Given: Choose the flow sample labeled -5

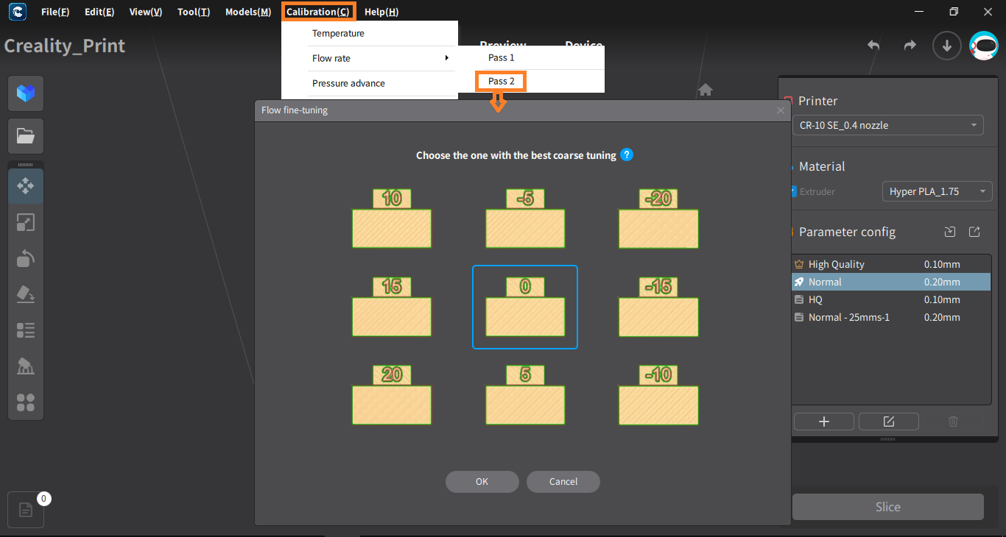Looking at the screenshot, I should 525,218.
